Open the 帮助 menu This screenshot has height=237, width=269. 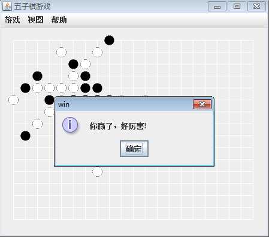59,20
